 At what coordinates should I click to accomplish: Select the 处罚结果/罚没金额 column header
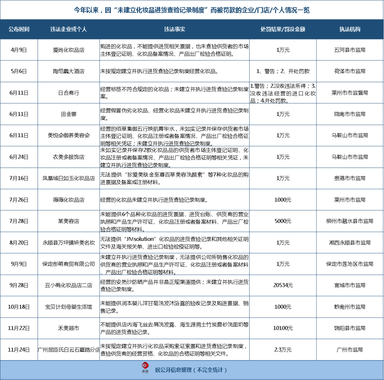(x=283, y=29)
